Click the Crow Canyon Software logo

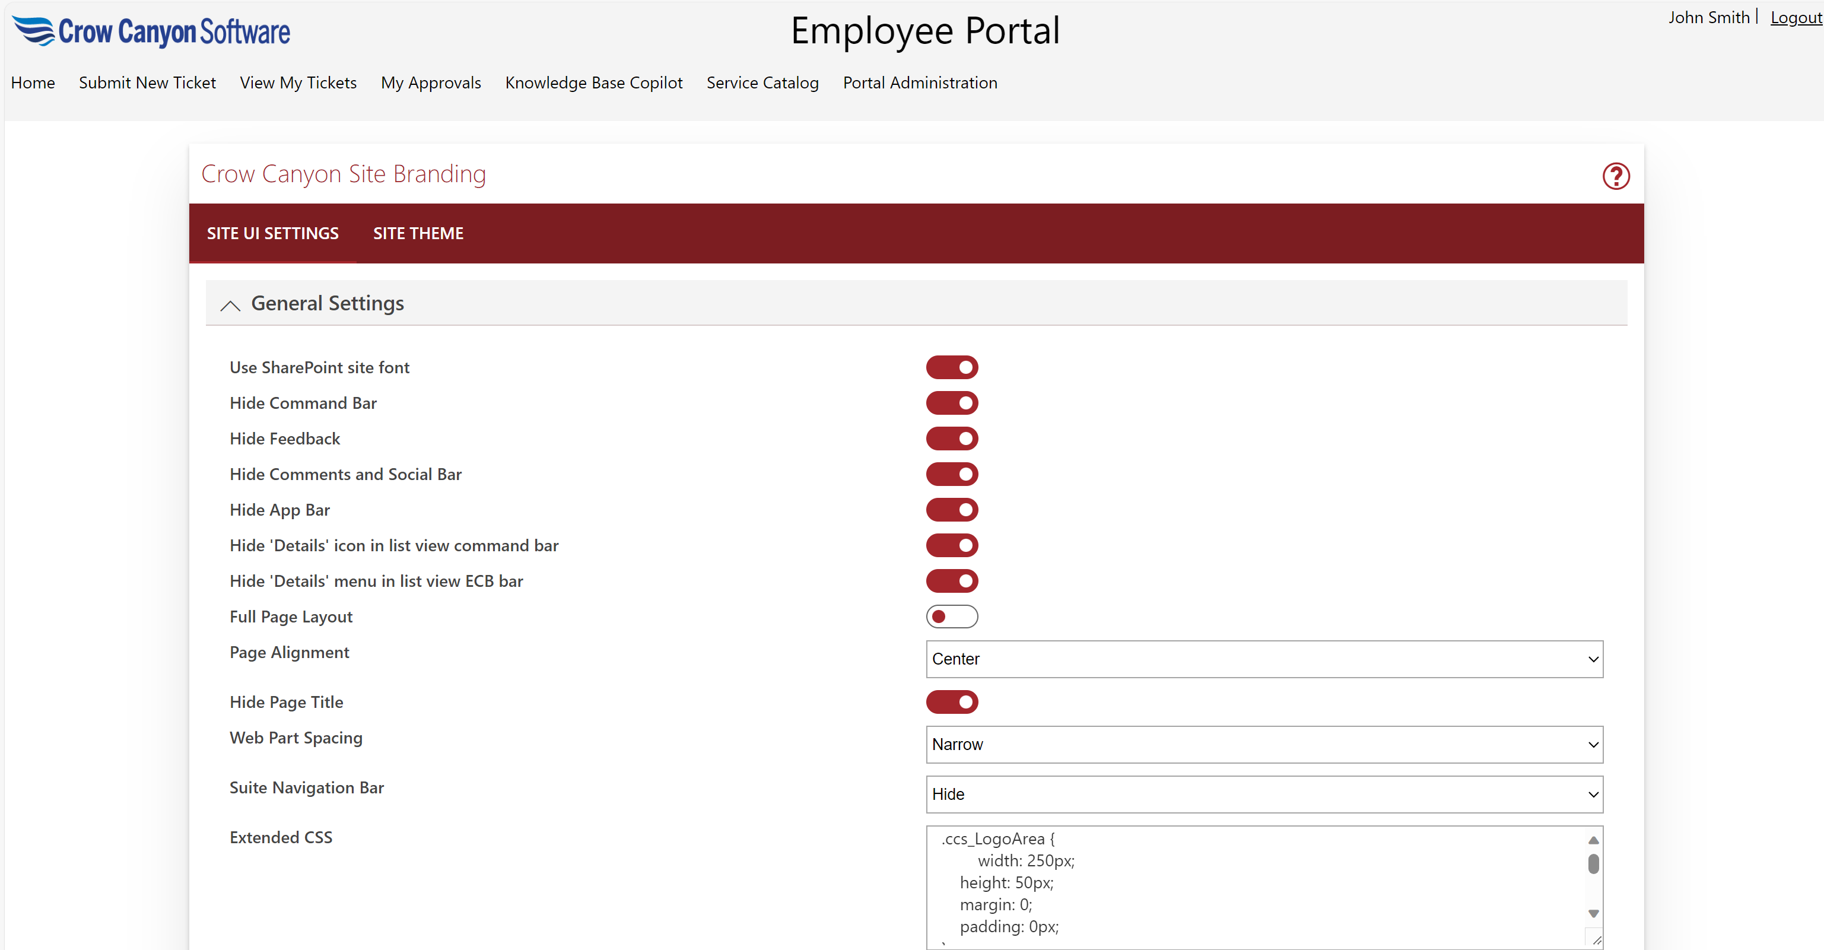tap(151, 32)
